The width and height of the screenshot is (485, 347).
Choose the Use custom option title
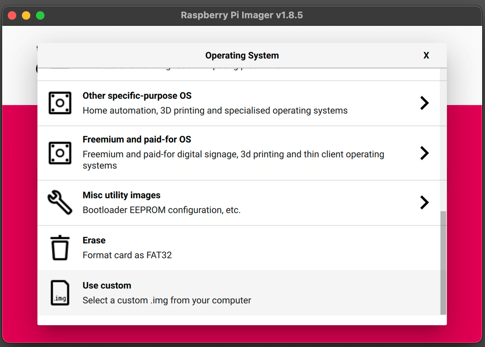[107, 286]
